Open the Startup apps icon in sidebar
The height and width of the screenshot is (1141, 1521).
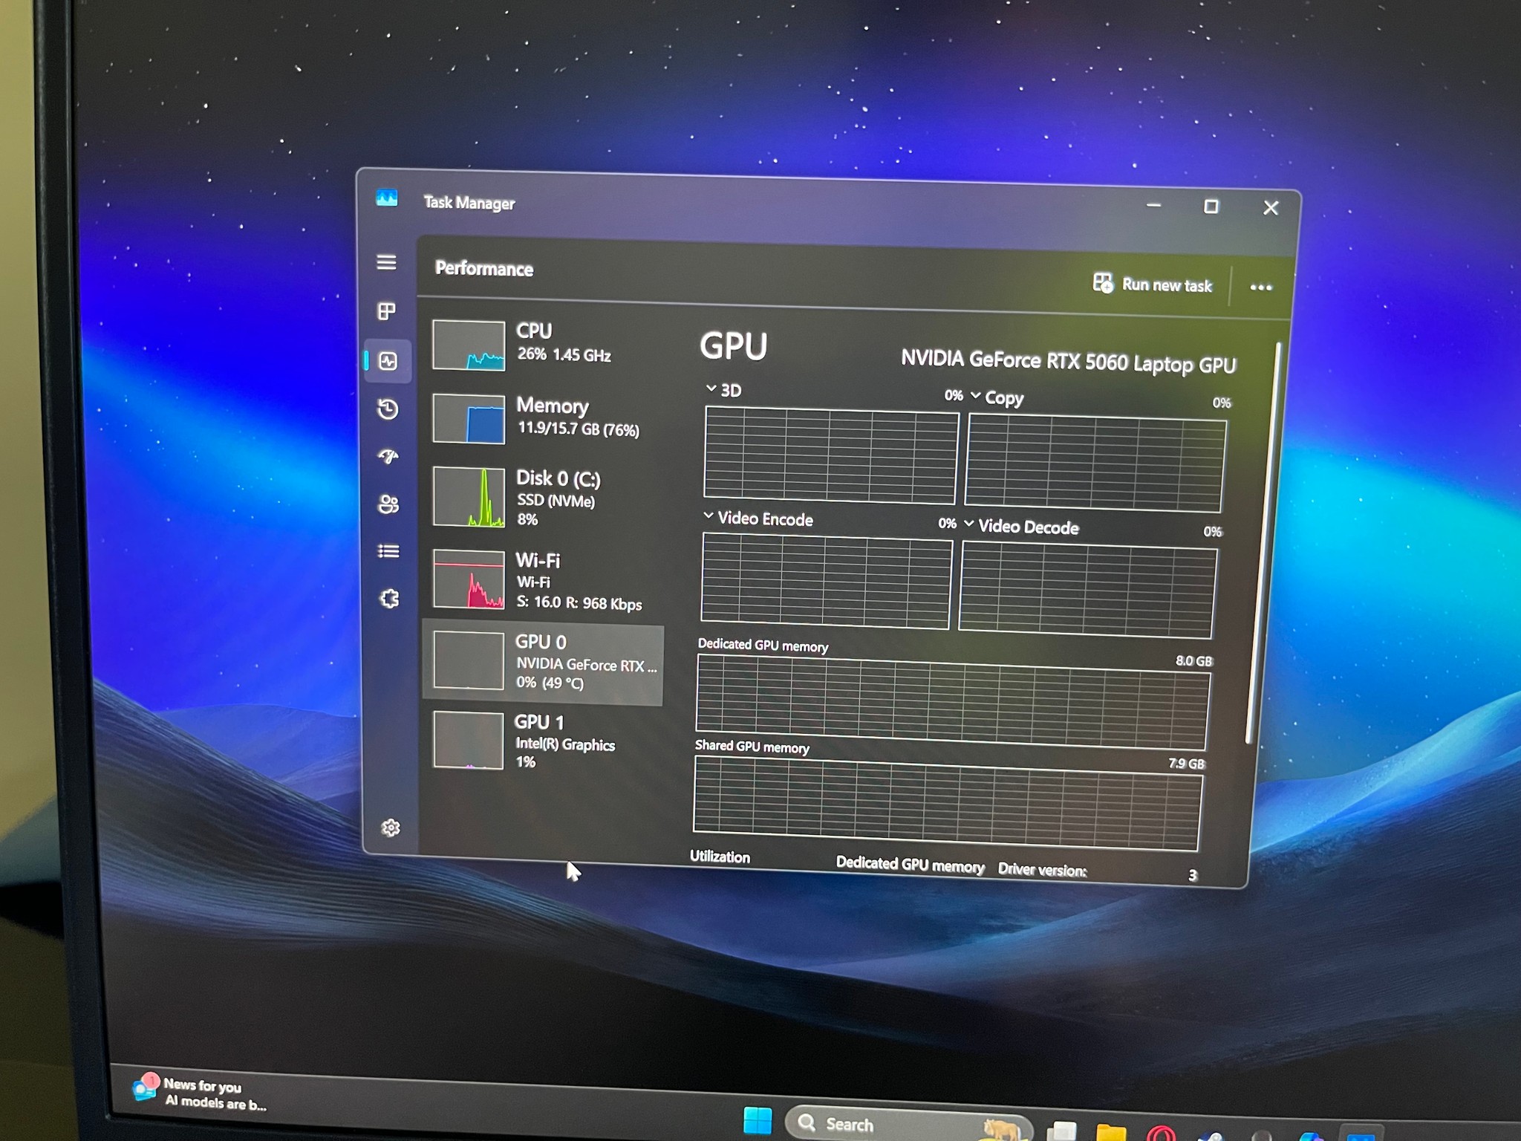[x=388, y=456]
